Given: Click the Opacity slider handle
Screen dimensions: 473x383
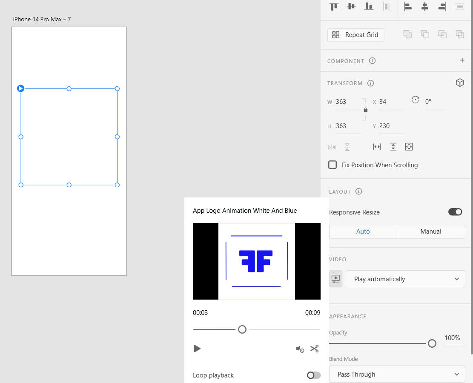Looking at the screenshot, I should 432,343.
